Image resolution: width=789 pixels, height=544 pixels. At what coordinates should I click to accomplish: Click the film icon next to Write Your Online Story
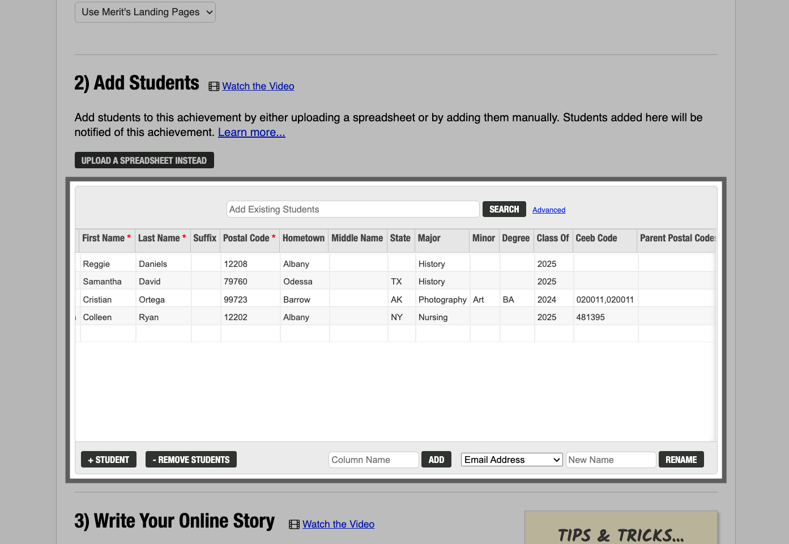tap(294, 524)
